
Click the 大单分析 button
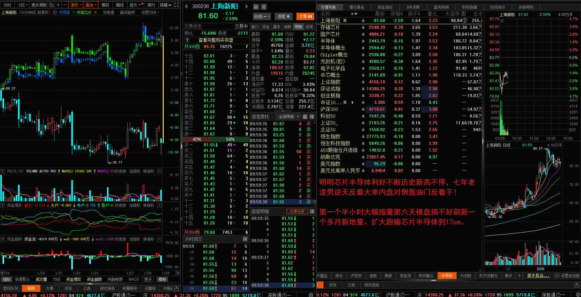297,211
